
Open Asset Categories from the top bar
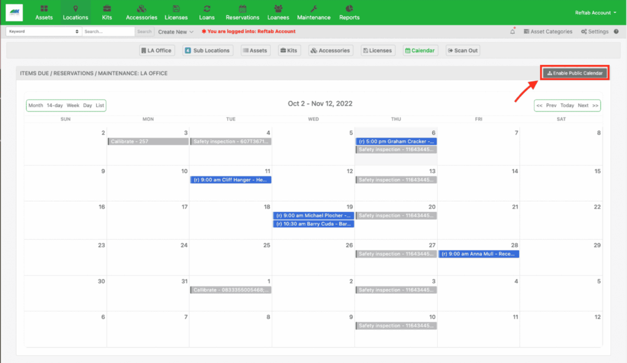click(548, 31)
